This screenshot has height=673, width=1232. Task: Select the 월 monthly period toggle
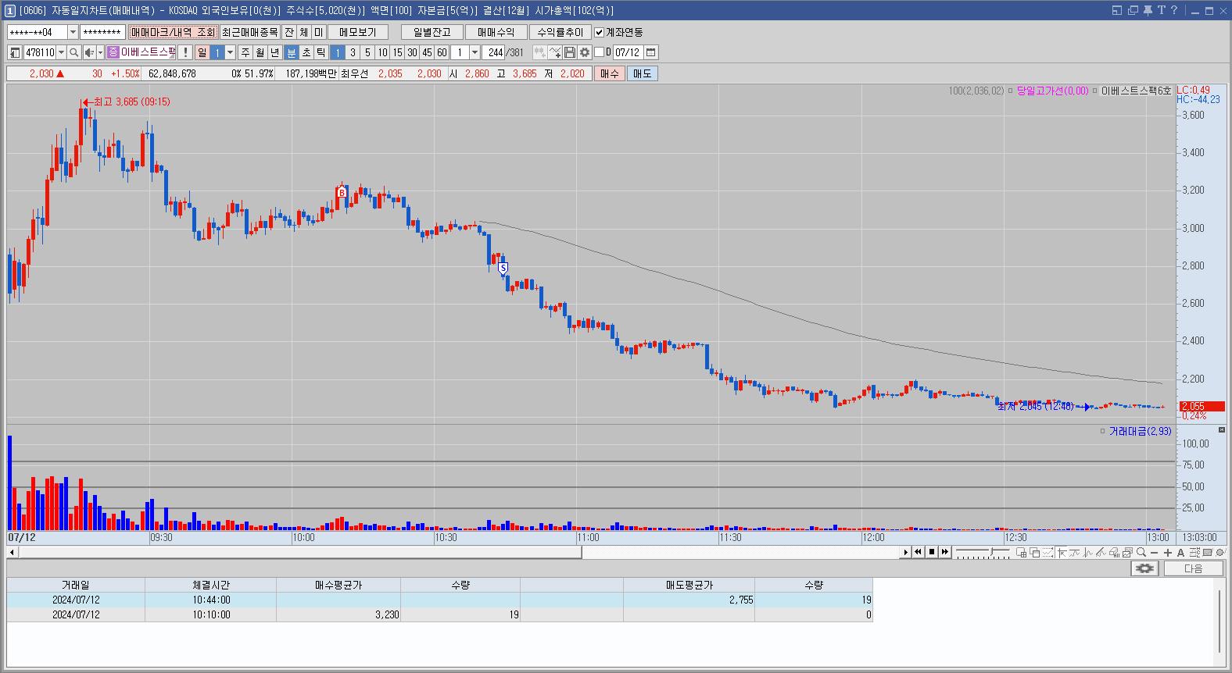coord(260,52)
